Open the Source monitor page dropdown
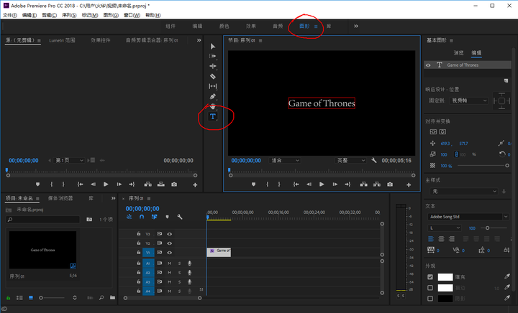Screen dimensions: 518x313 pos(69,160)
